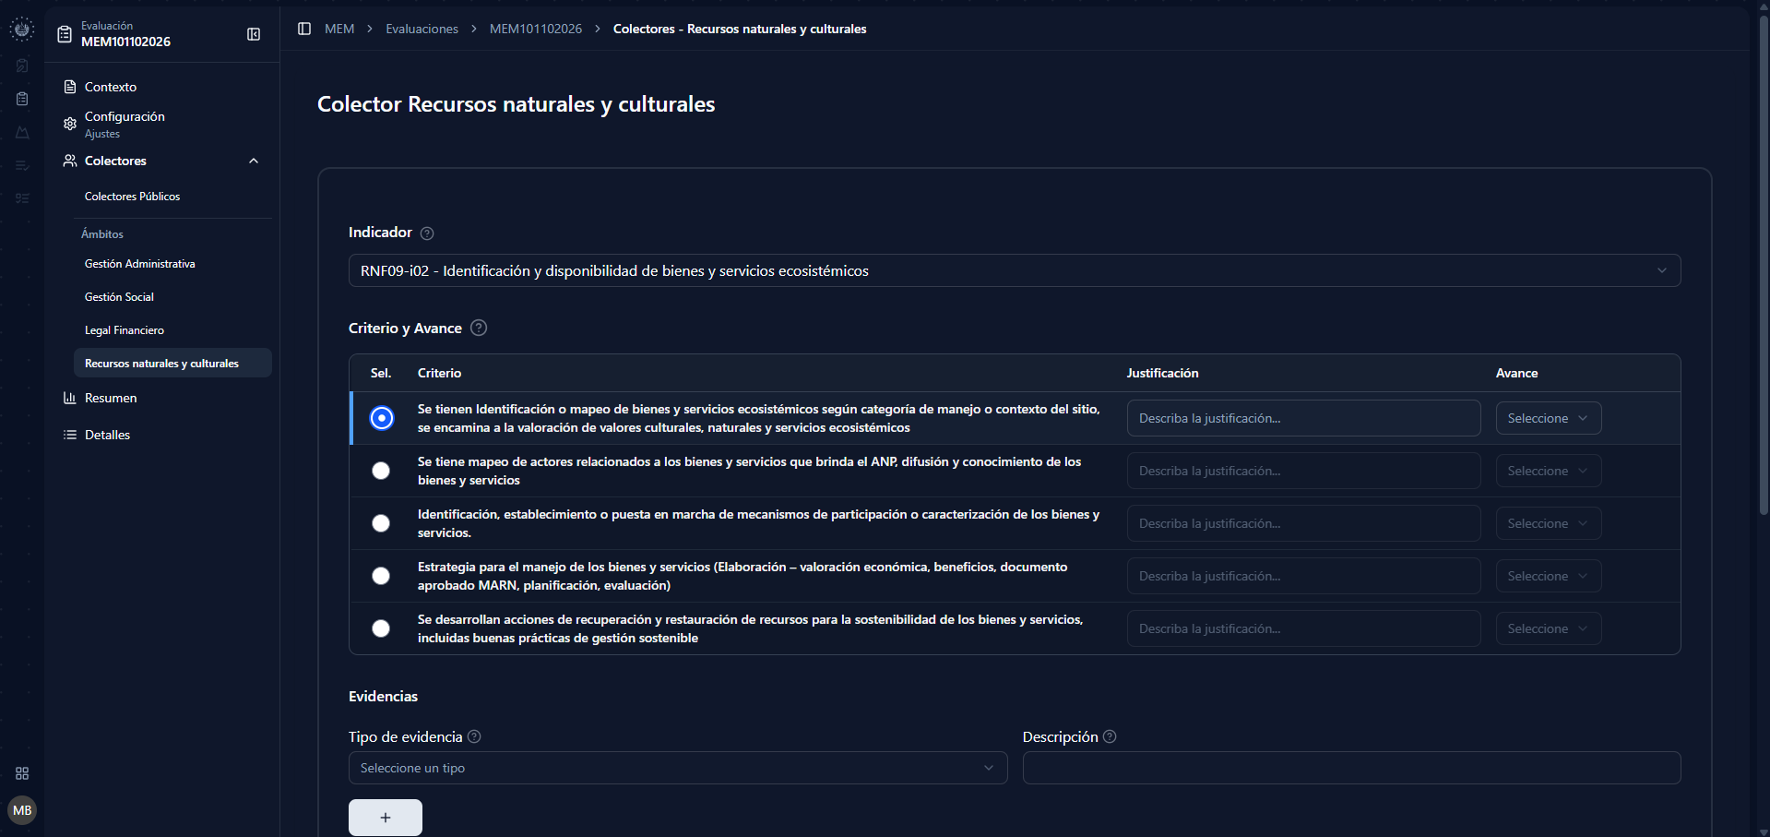Viewport: 1770px width, 837px height.
Task: Open the list-check icon in left rail
Action: tap(22, 165)
